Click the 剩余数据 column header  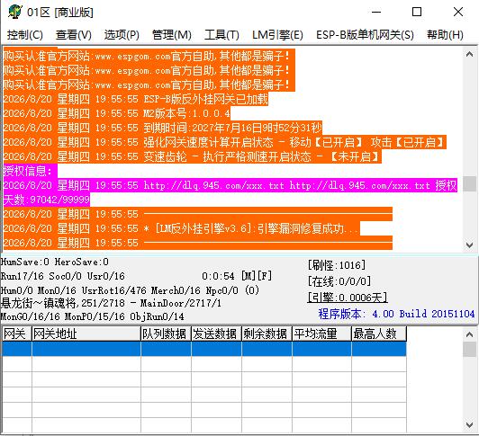pos(267,334)
